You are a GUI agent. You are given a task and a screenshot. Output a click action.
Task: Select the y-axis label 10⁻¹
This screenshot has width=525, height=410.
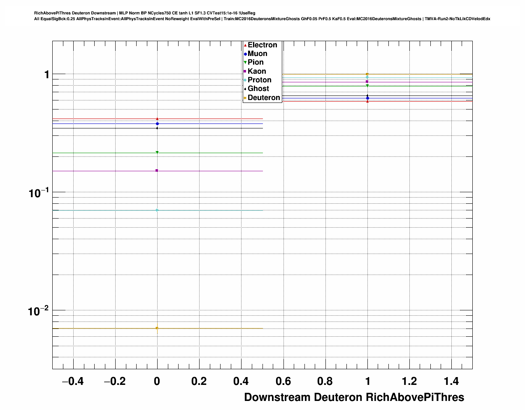38,193
